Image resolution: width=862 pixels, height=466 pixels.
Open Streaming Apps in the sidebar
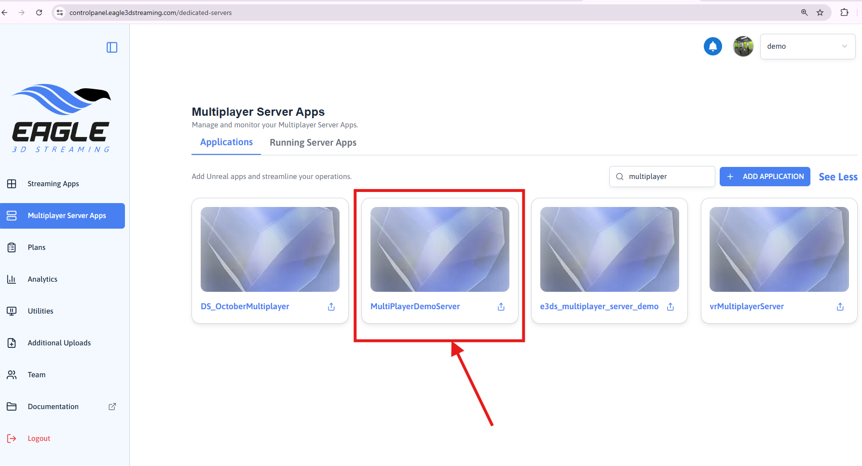53,184
